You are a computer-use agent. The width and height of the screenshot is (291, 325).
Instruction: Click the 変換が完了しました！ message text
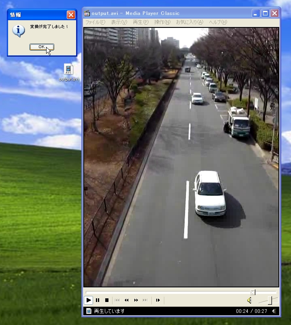click(x=49, y=27)
